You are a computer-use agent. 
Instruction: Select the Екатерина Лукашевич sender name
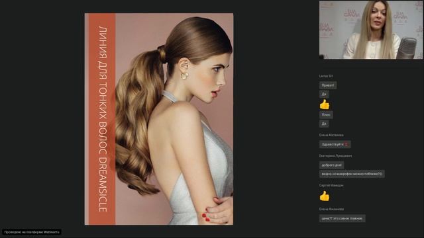335,156
